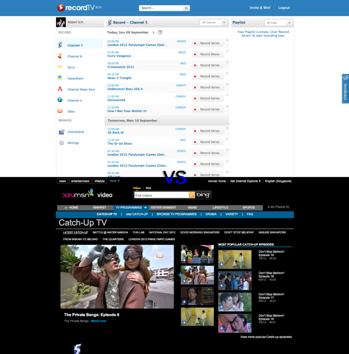Click the Bing search magnifier icon
349x354 pixels.
point(192,195)
